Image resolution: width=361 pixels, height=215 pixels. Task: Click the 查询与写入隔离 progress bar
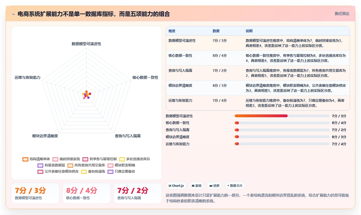[282, 130]
